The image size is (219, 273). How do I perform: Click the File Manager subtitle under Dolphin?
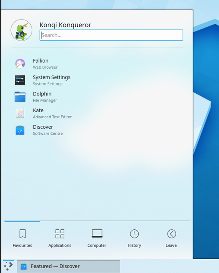[x=45, y=100]
